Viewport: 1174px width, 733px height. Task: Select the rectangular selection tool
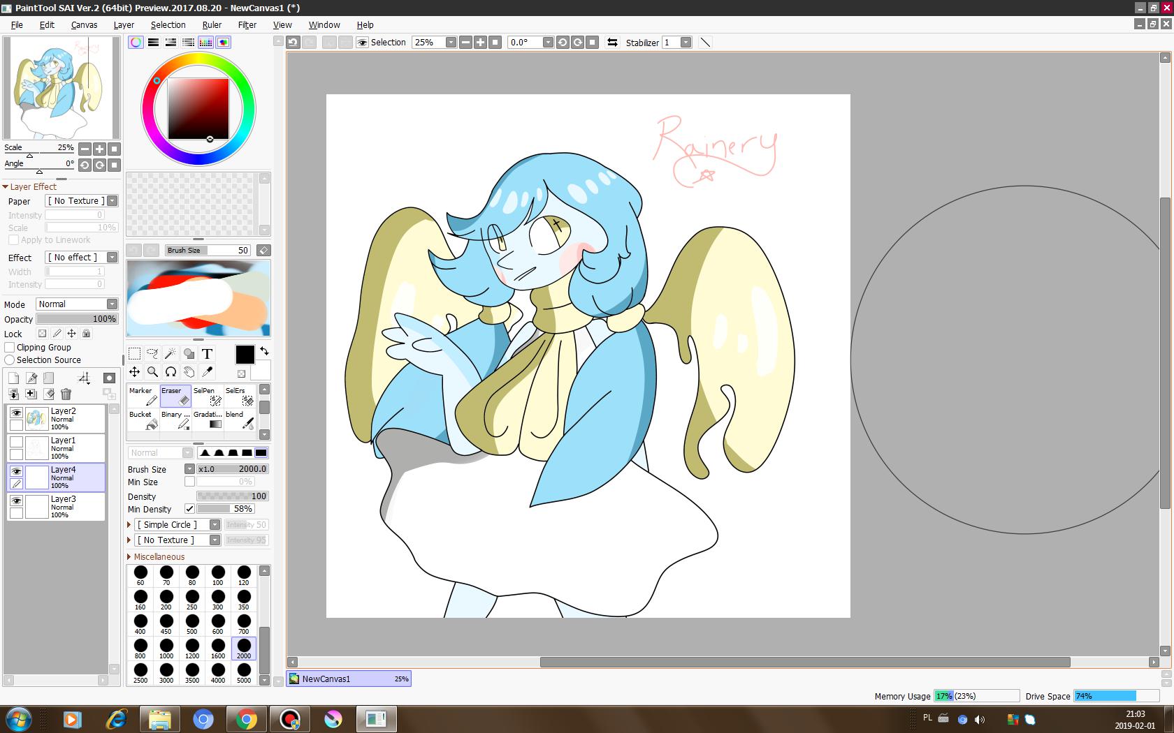[135, 354]
